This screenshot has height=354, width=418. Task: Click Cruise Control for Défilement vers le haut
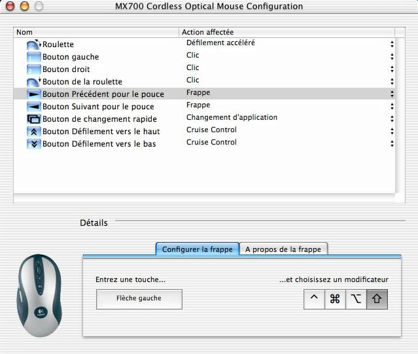212,130
